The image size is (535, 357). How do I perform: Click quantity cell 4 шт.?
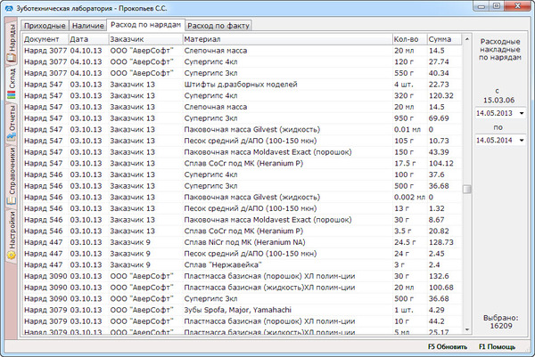(404, 85)
